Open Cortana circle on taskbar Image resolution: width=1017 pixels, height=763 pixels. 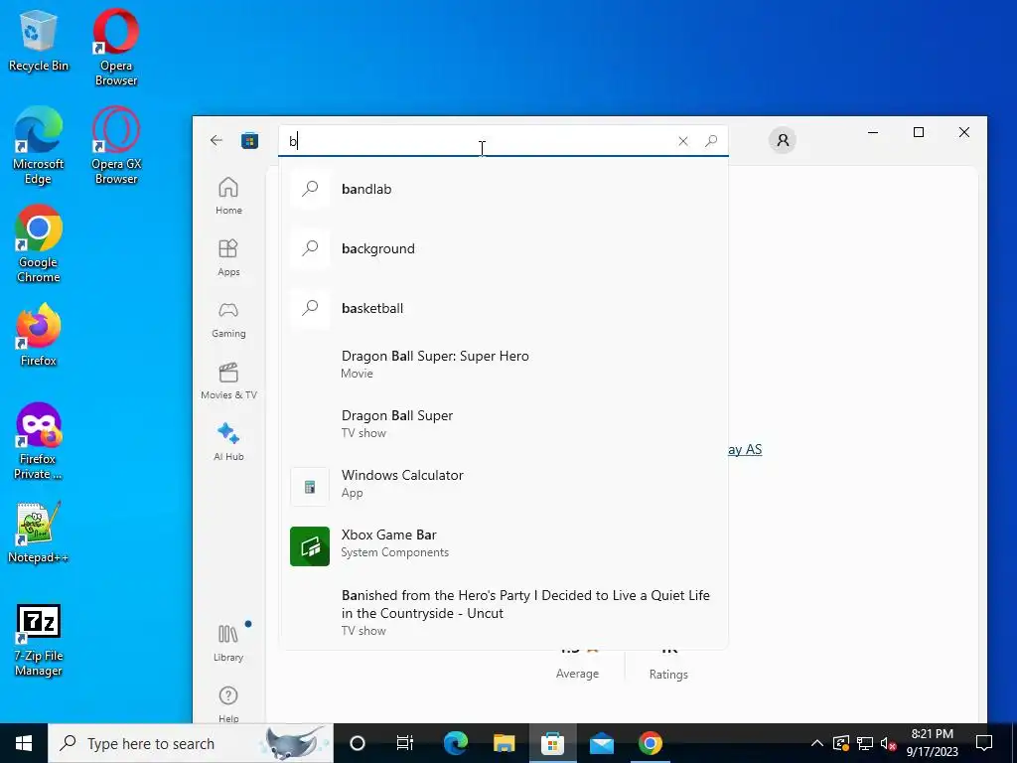[x=358, y=743]
